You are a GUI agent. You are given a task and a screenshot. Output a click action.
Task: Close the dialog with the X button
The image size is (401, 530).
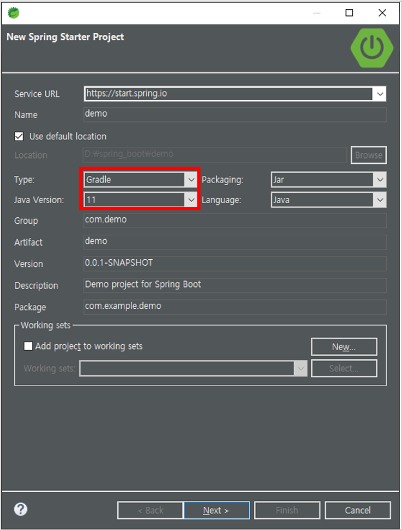382,13
